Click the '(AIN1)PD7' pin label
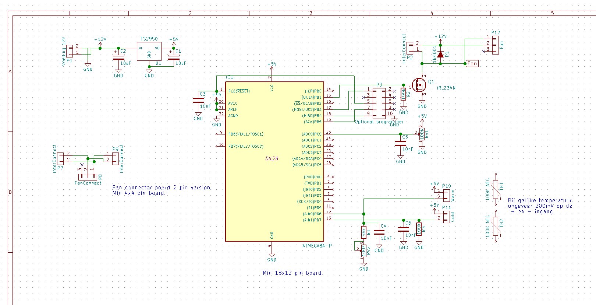The image size is (596, 305). click(x=312, y=220)
